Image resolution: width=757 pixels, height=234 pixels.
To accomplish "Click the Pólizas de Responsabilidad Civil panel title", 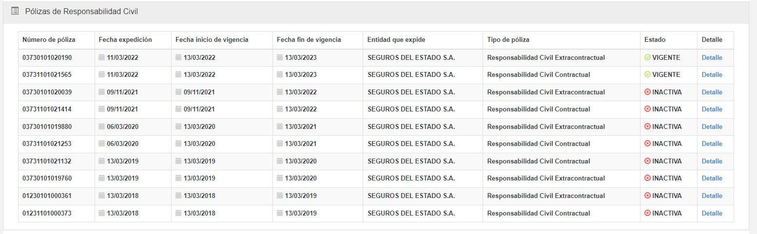I will coord(81,11).
